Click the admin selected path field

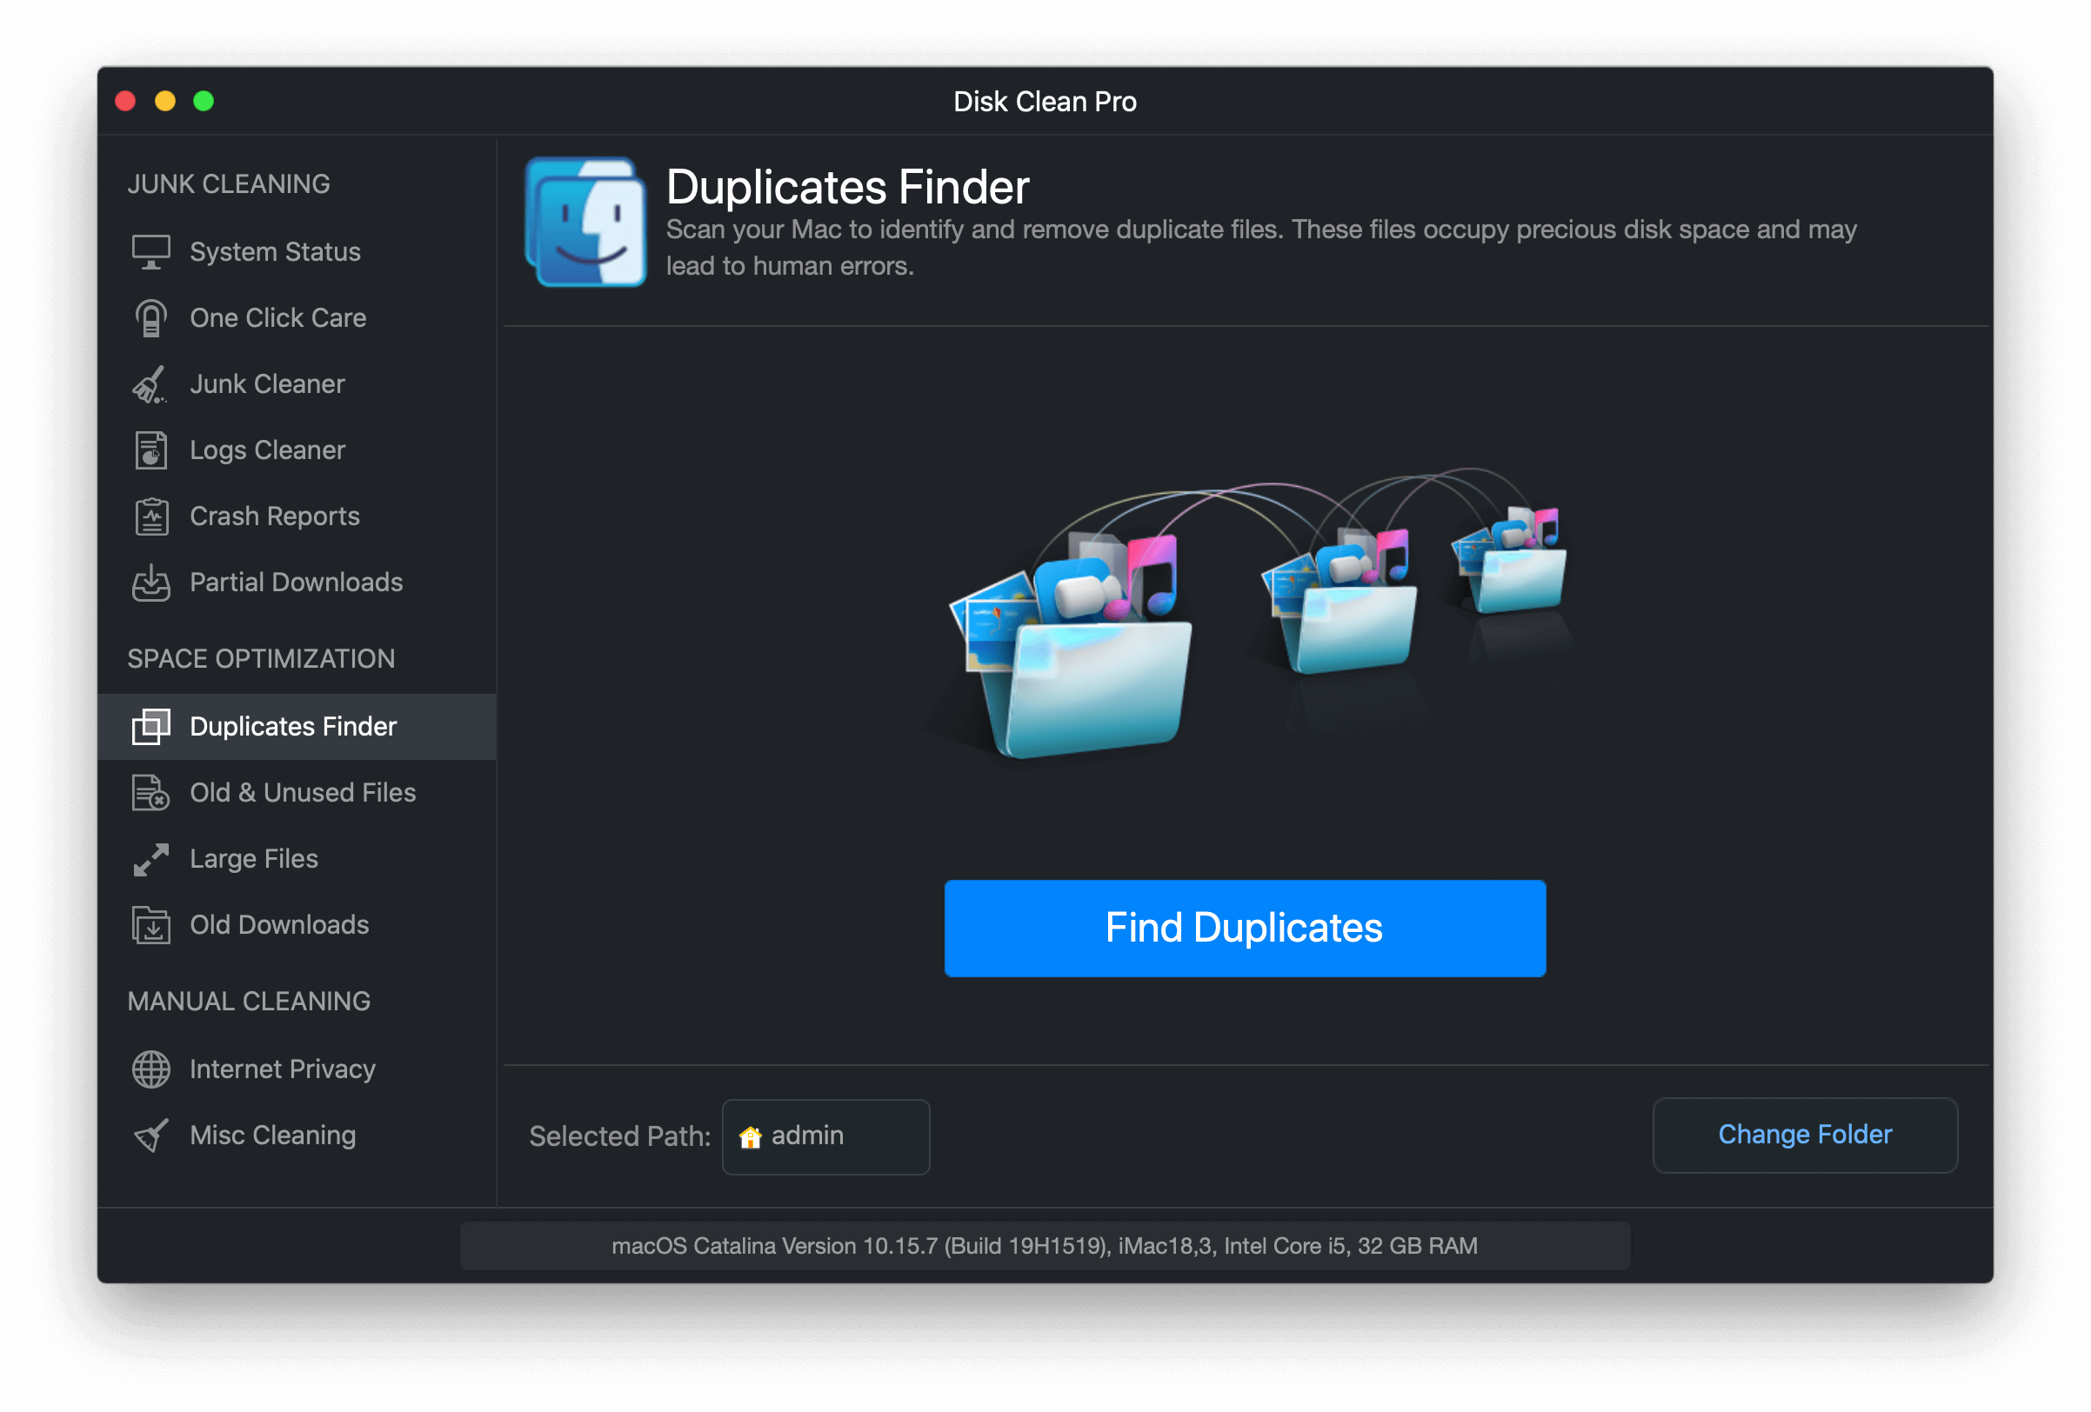[x=825, y=1136]
